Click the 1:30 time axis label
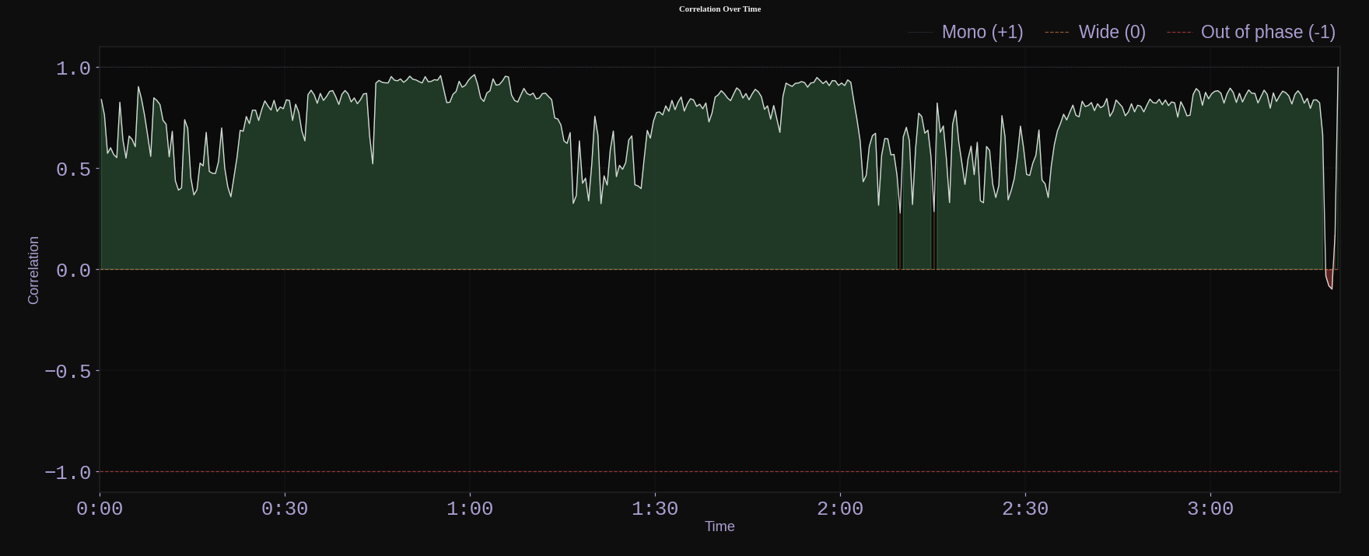This screenshot has height=556, width=1369. [655, 509]
